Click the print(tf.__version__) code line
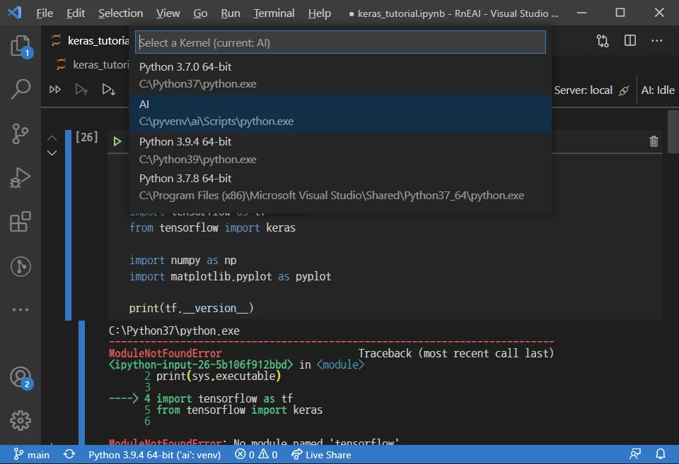 [191, 308]
